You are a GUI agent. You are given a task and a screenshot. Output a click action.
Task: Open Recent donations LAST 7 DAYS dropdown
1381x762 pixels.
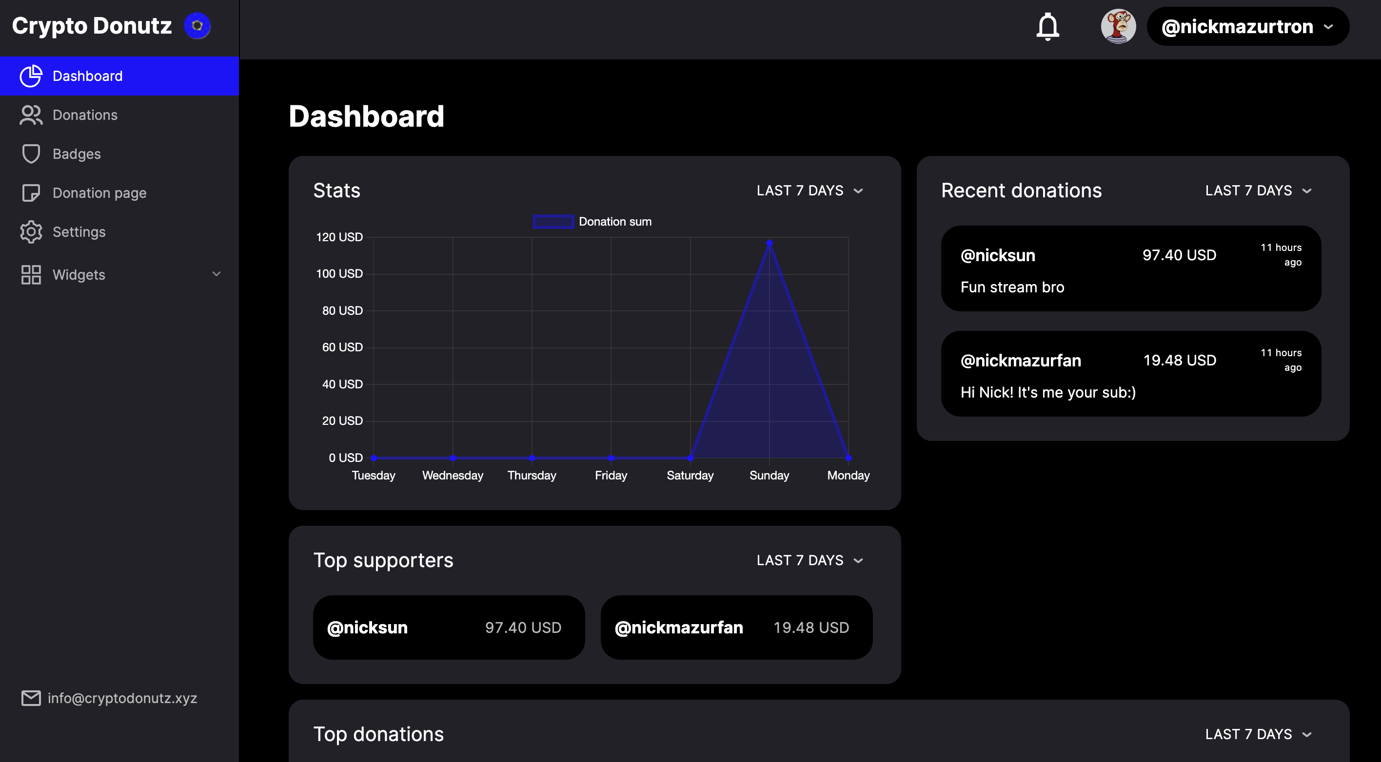tap(1258, 190)
